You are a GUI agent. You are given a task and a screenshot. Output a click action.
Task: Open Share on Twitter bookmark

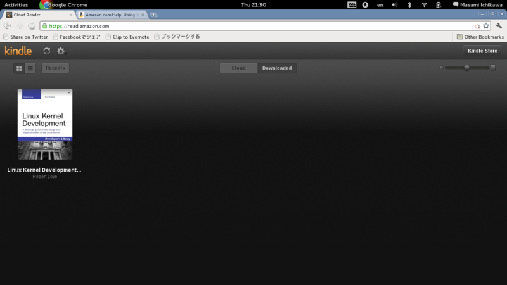tap(25, 37)
